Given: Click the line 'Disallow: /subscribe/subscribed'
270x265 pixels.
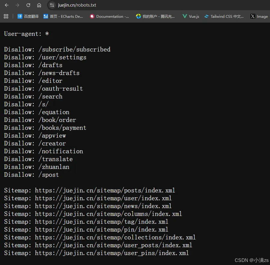Looking at the screenshot, I should [57, 49].
